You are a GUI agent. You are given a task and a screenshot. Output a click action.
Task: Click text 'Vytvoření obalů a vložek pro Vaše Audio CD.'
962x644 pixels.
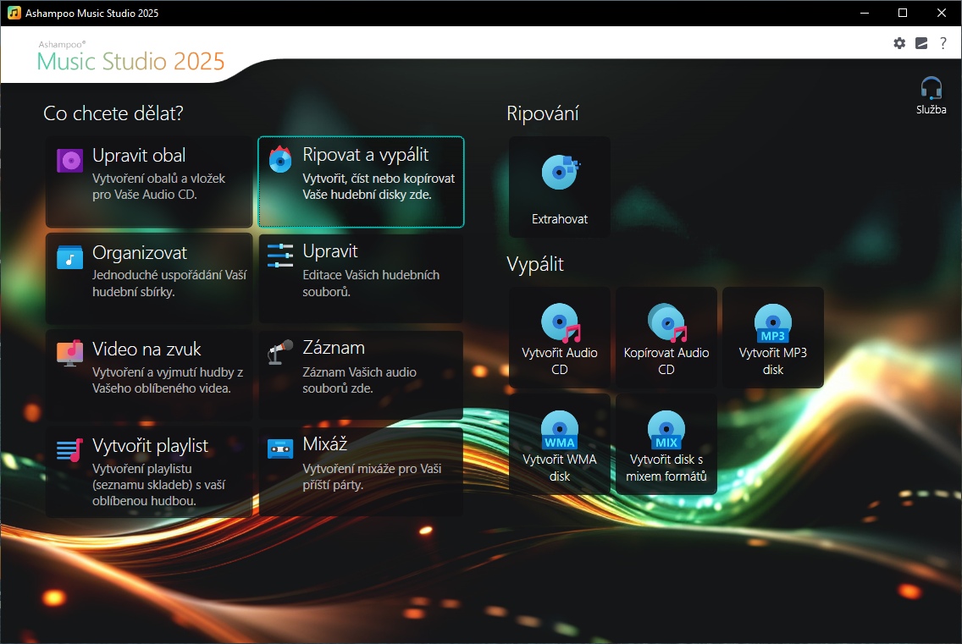point(158,186)
